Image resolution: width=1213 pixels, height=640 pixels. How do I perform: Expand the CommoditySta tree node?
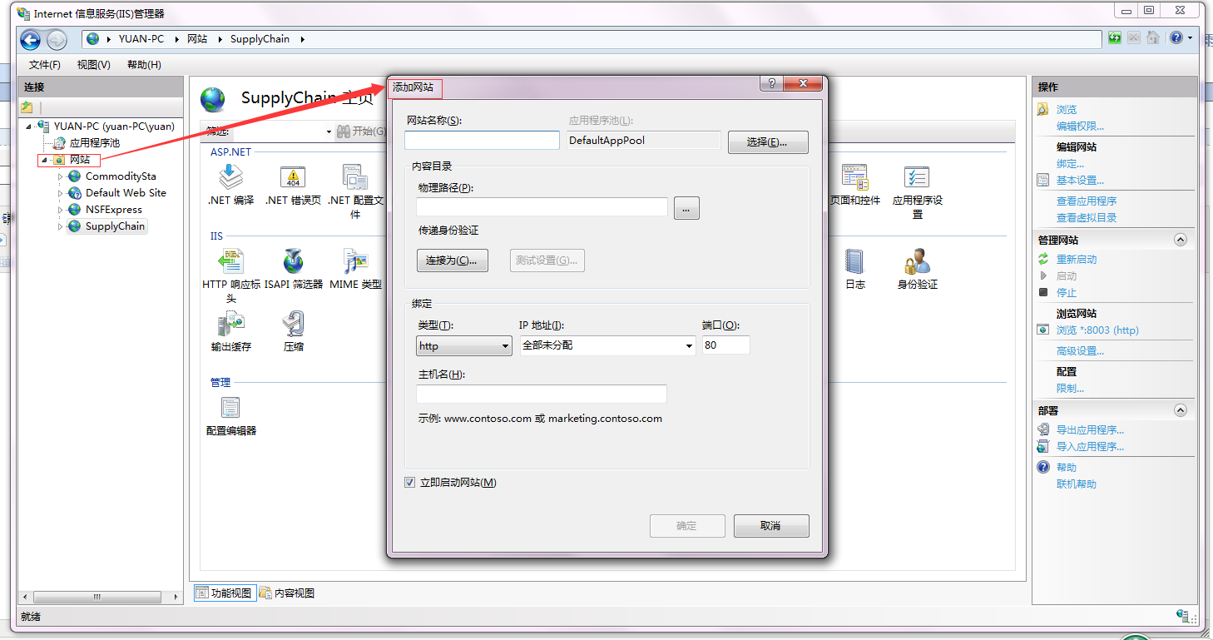click(x=60, y=176)
